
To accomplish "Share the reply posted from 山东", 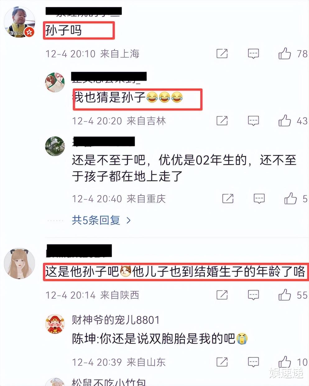I will click(x=222, y=362).
